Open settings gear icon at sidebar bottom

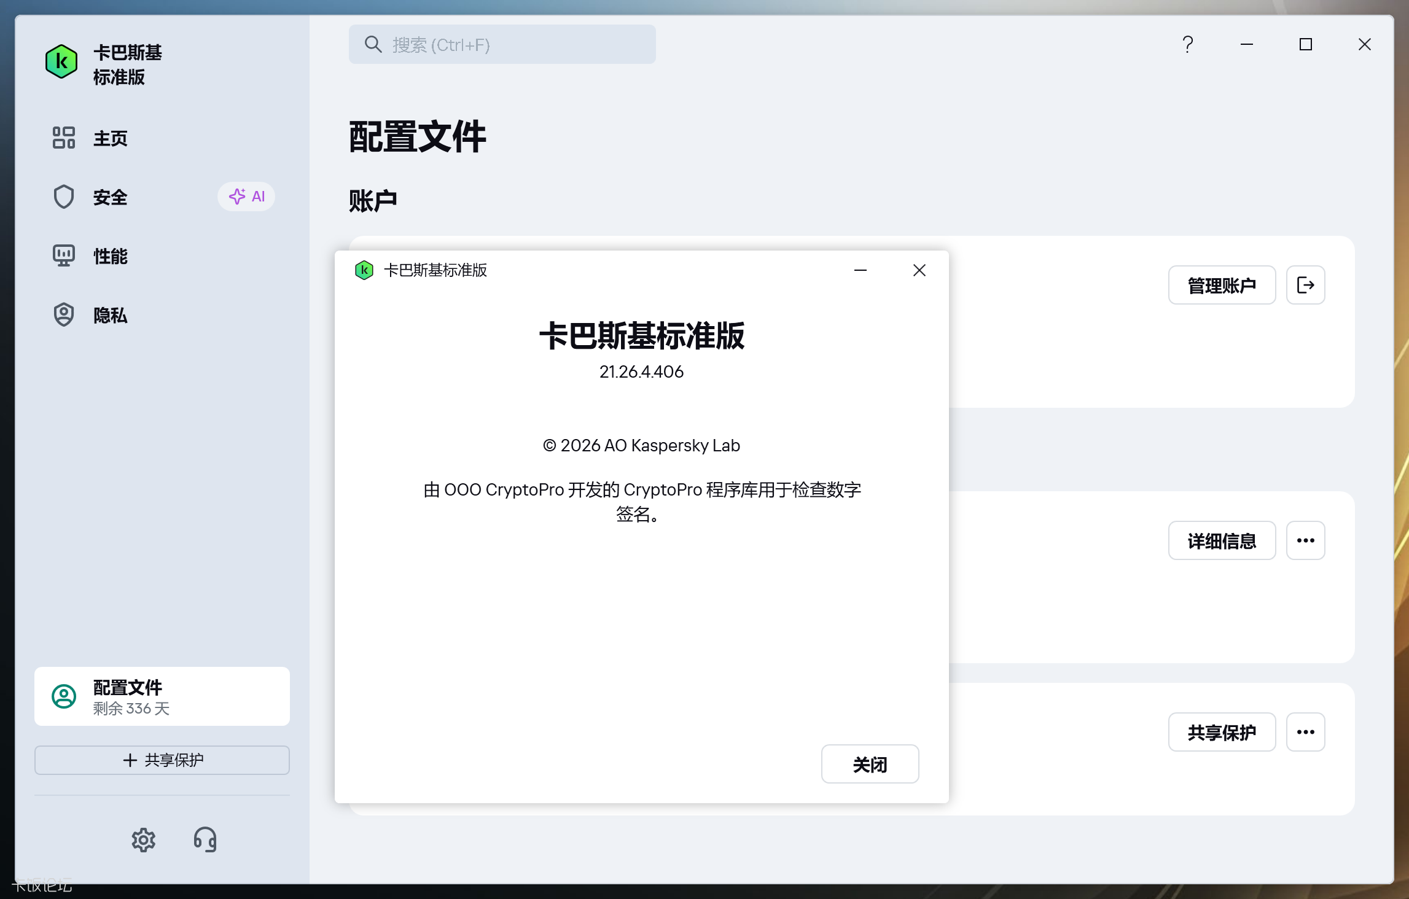pos(144,839)
